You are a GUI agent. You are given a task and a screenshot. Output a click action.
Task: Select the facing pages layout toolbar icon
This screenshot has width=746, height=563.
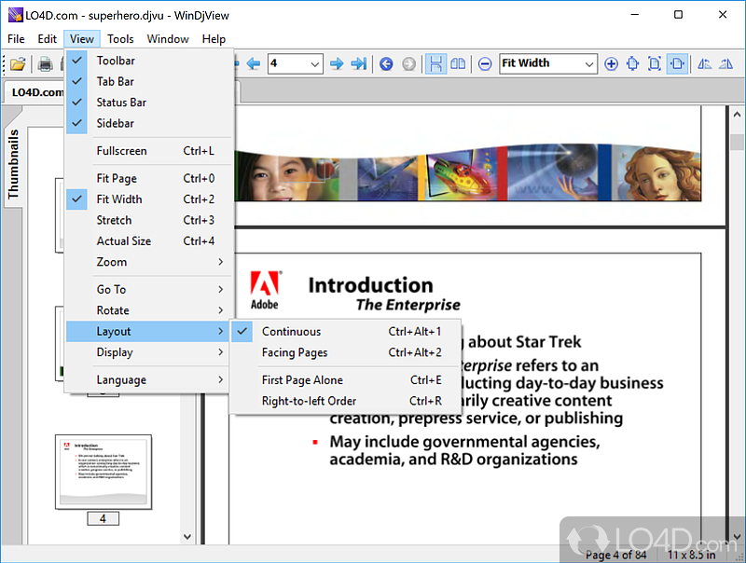pyautogui.click(x=458, y=63)
